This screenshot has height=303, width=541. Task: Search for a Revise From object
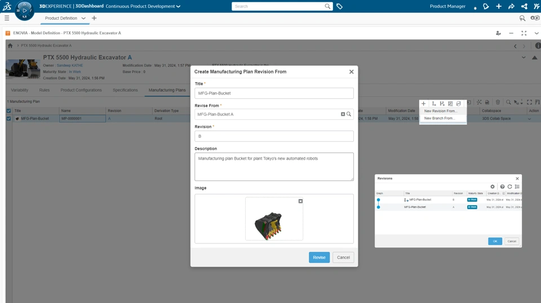(349, 114)
